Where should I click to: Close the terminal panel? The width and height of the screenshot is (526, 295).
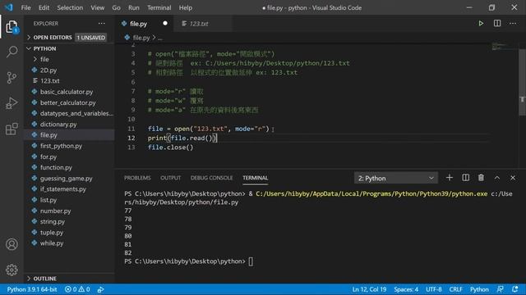coord(513,178)
